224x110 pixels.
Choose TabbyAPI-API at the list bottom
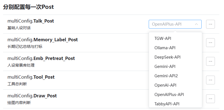[167, 104]
